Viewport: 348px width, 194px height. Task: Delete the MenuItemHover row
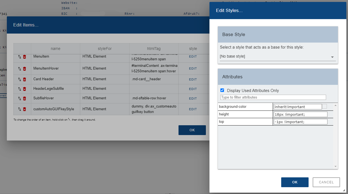[x=24, y=69]
